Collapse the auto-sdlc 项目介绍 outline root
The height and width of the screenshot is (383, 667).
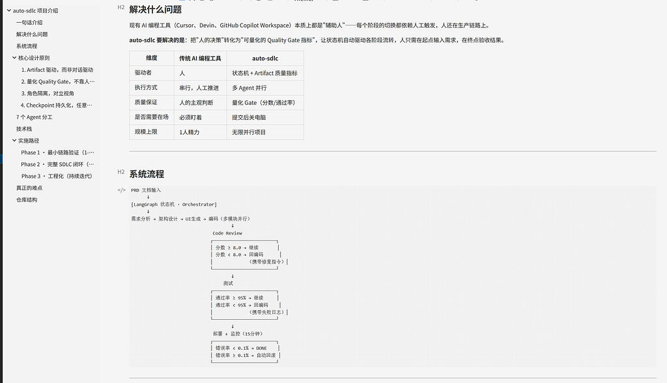point(9,10)
